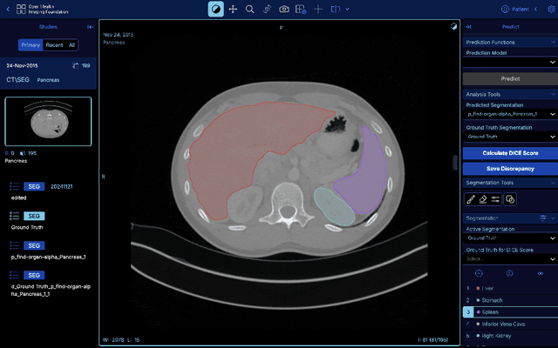The width and height of the screenshot is (558, 348).
Task: Collapse patient info with the chevron
Action: coord(535,10)
